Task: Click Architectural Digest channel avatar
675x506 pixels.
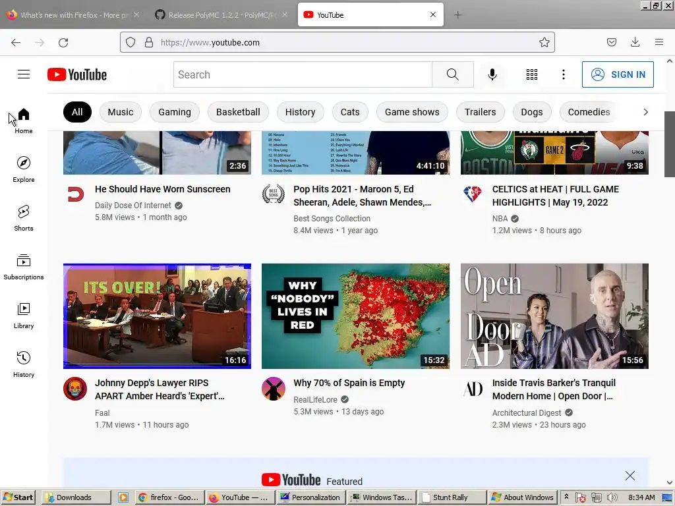Action: [x=473, y=389]
